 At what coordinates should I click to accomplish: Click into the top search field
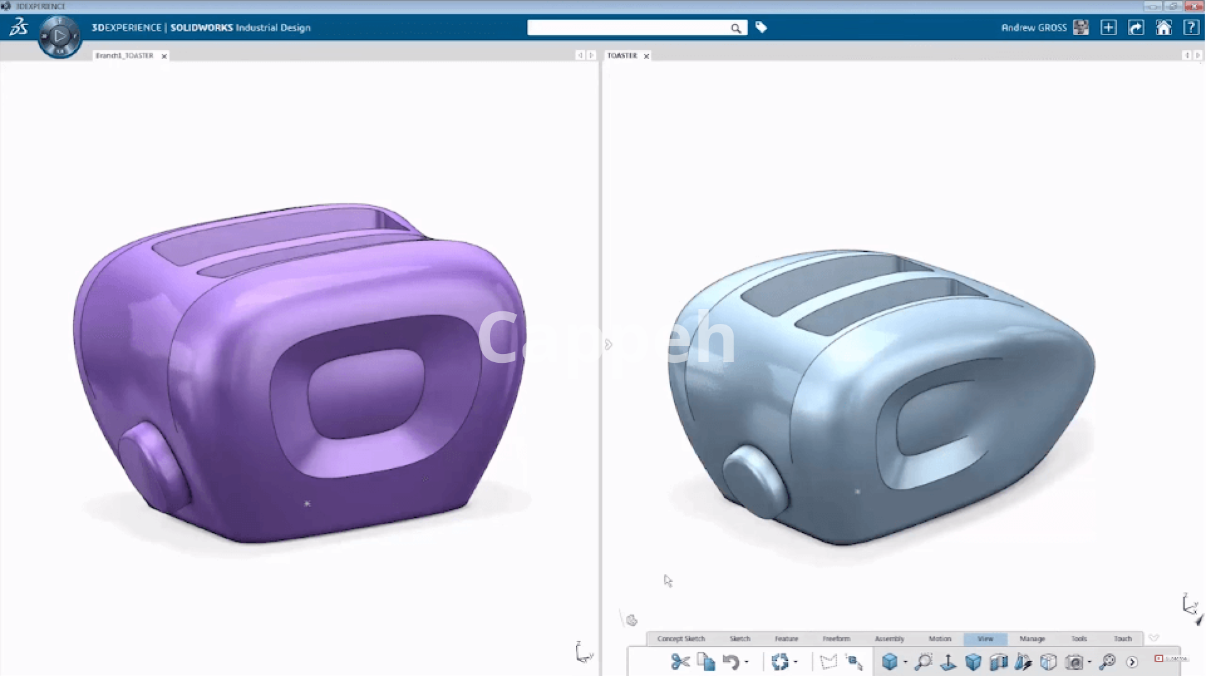628,28
